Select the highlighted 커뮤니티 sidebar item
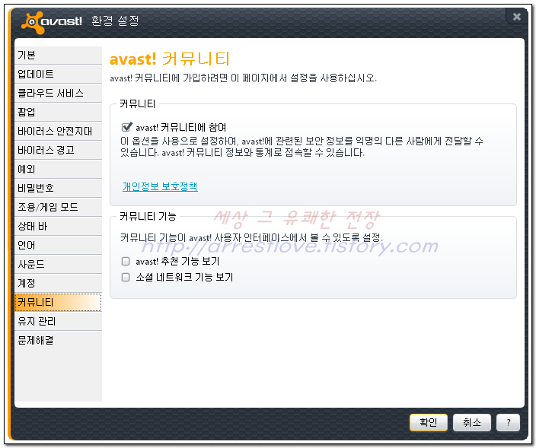 point(58,302)
